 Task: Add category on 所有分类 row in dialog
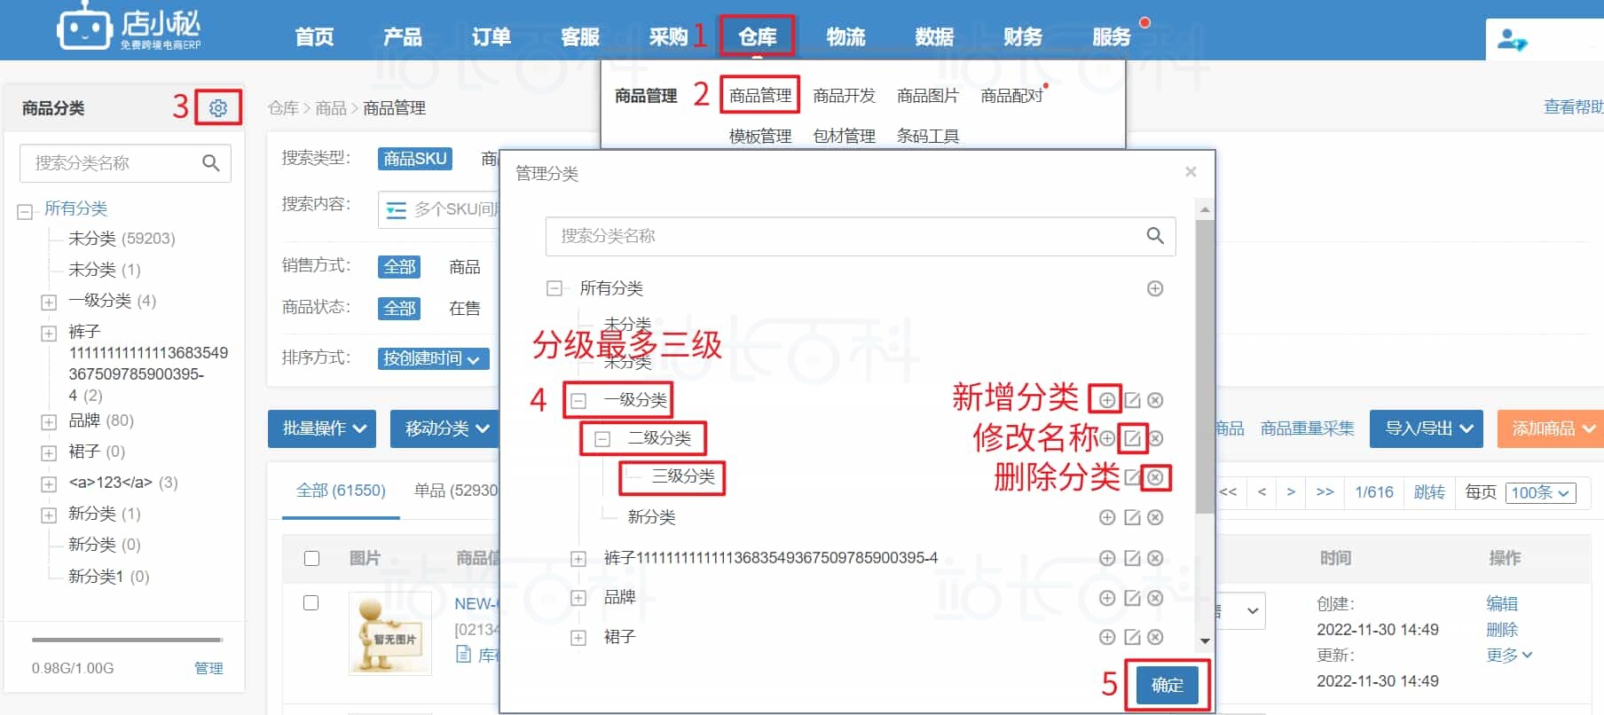[x=1155, y=288]
